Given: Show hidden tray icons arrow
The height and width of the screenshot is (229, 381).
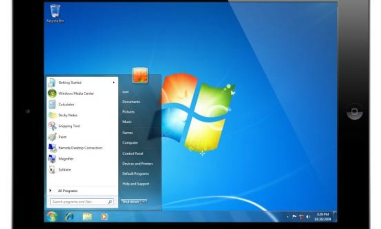Looking at the screenshot, I should (287, 216).
